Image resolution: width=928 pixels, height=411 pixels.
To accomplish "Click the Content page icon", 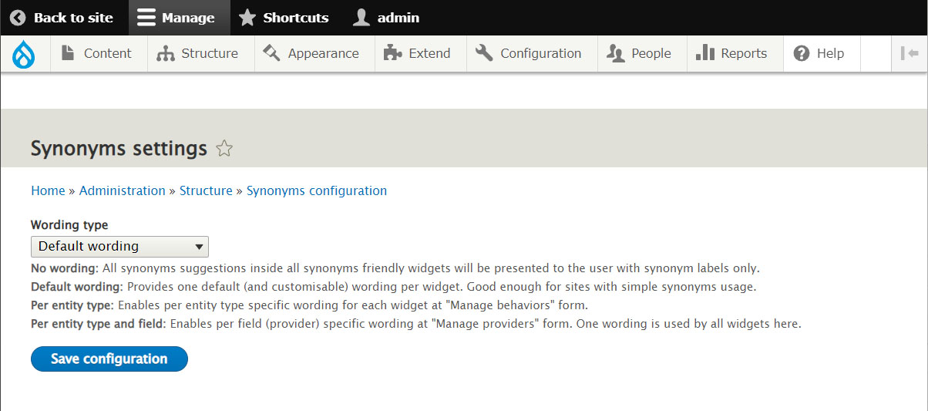I will [68, 52].
